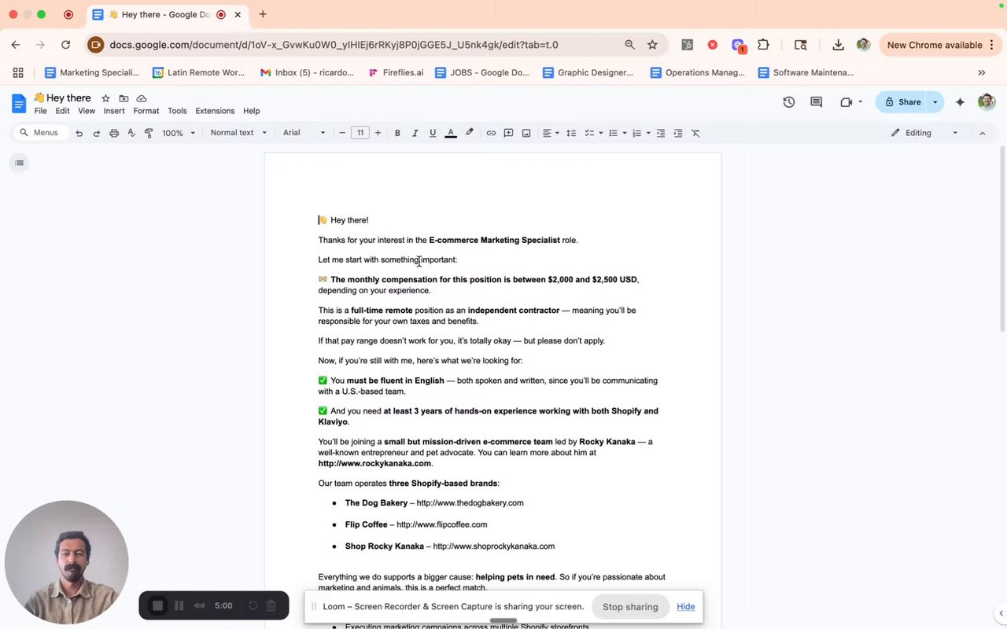Expand the Share options arrow

click(x=935, y=102)
